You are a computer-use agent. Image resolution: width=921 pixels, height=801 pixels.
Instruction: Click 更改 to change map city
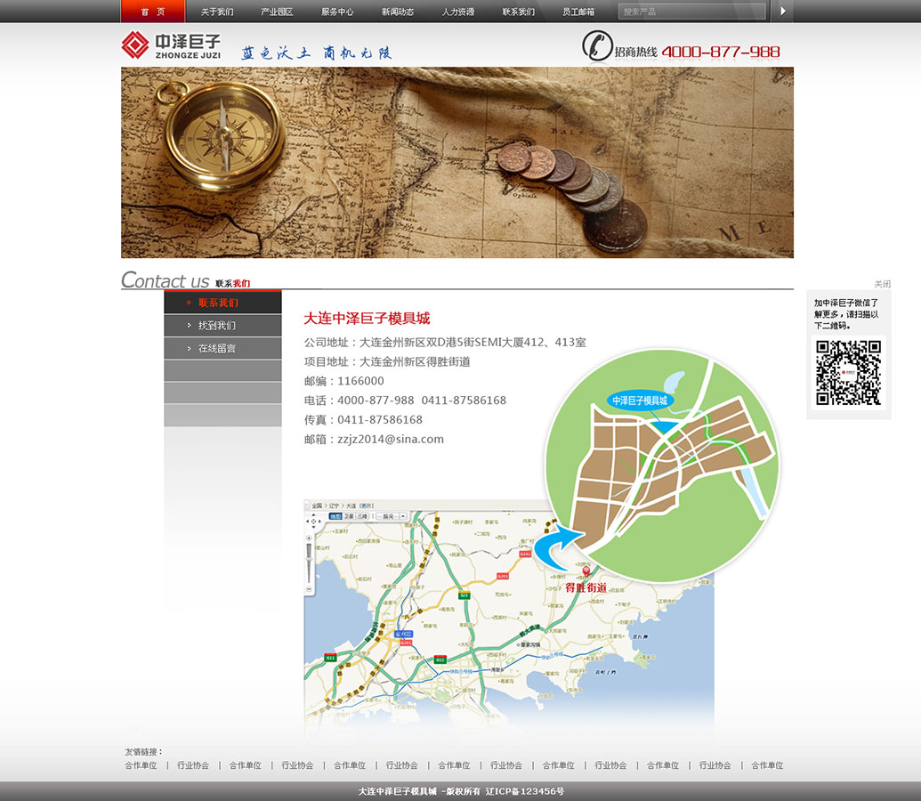(x=367, y=506)
